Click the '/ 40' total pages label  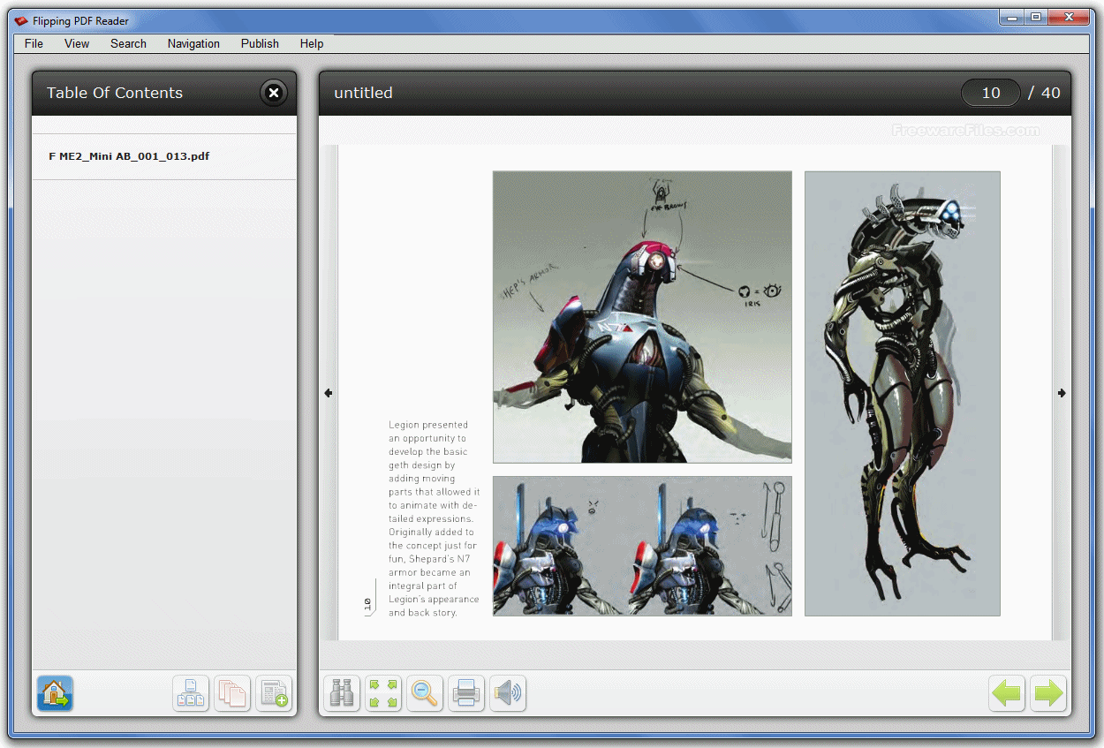[1045, 93]
